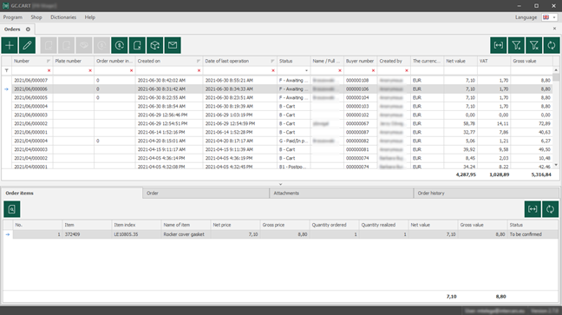Close the Orders tab with its x icon

click(x=28, y=30)
